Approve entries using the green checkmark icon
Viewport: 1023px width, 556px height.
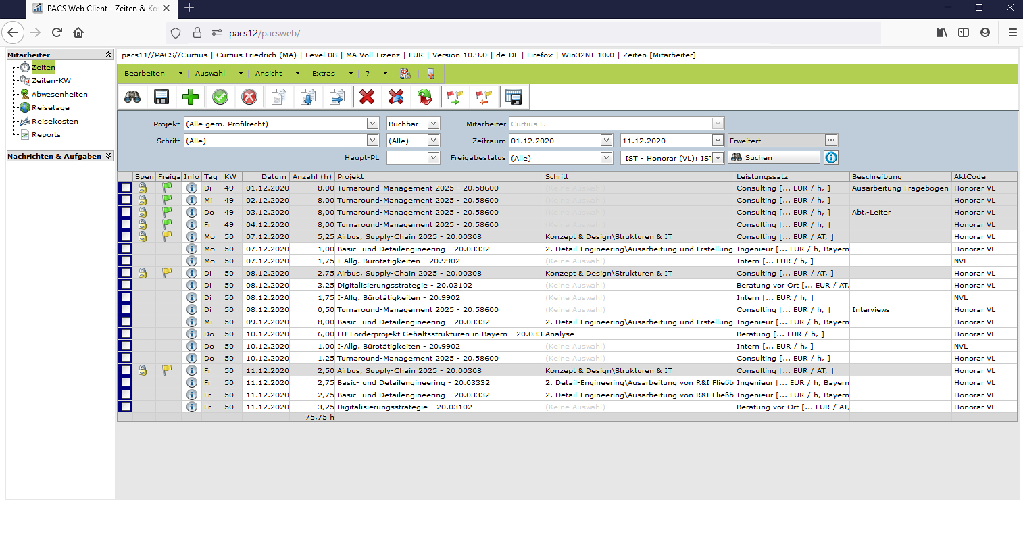click(x=220, y=97)
